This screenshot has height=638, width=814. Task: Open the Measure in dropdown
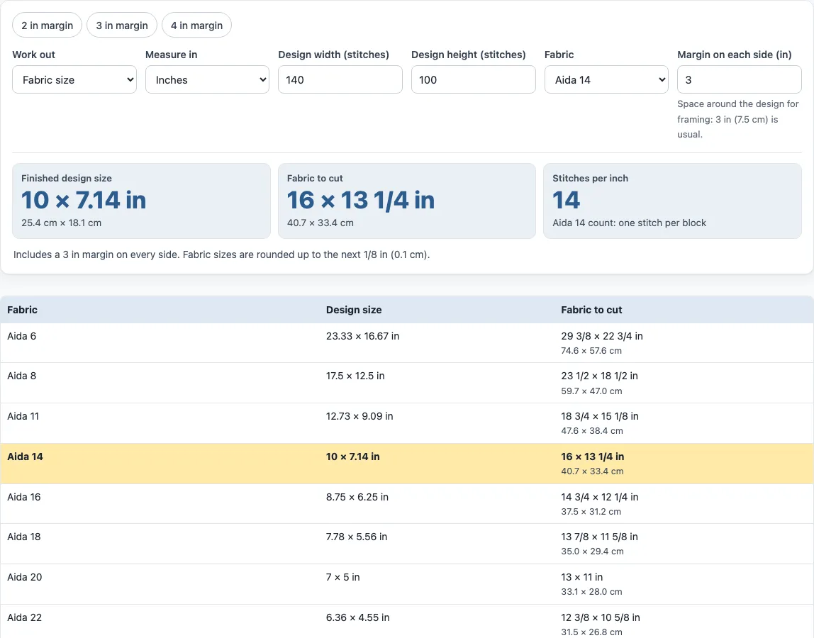tap(207, 79)
